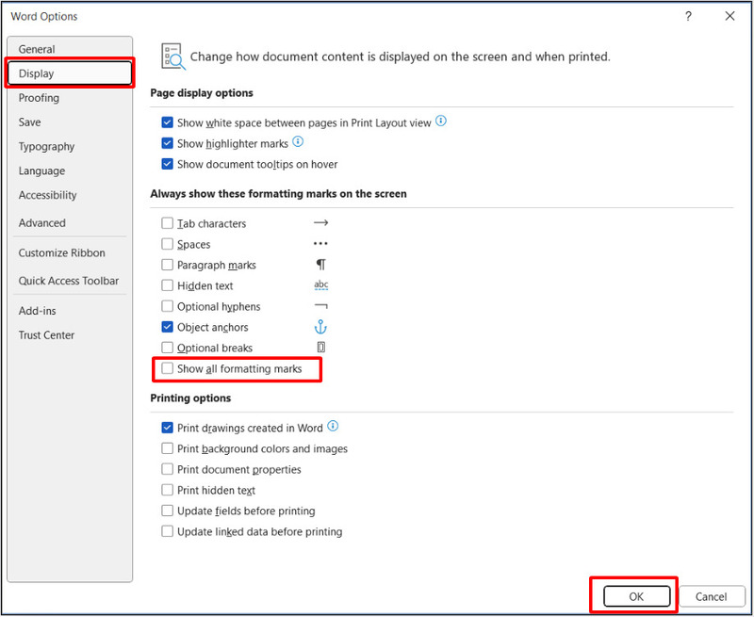Click info icon beside white space option

pyautogui.click(x=441, y=122)
